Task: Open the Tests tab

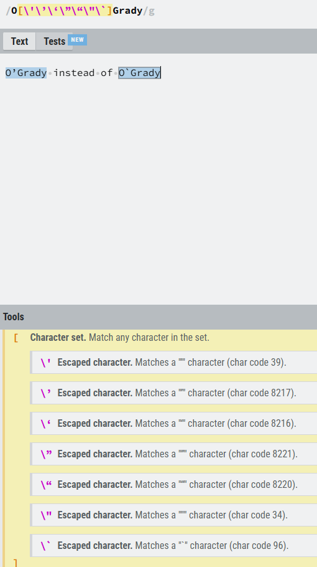Action: click(x=55, y=41)
